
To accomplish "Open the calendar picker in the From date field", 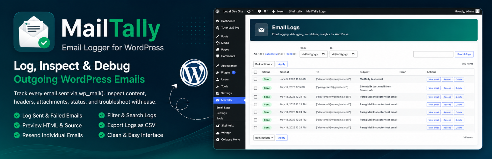I will (323, 54).
